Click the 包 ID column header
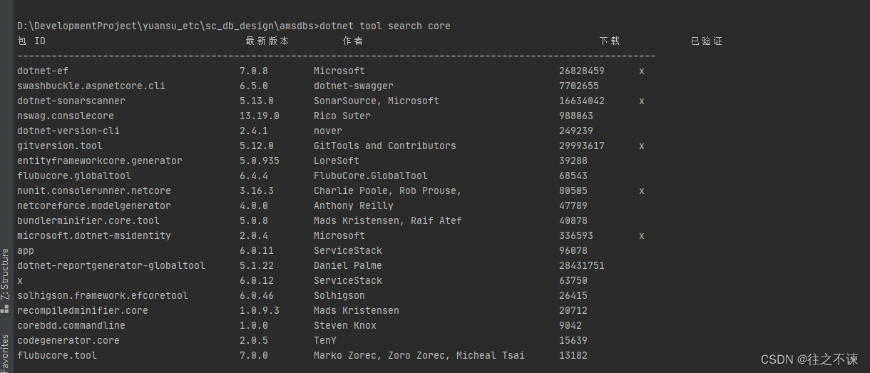The height and width of the screenshot is (373, 870). [x=31, y=41]
